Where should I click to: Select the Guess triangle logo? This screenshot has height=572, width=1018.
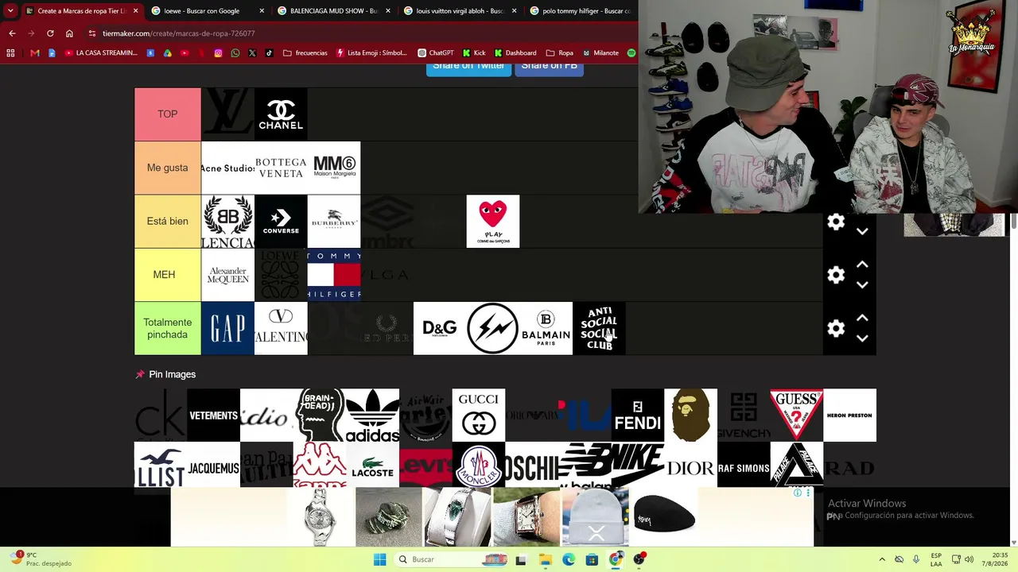tap(797, 415)
